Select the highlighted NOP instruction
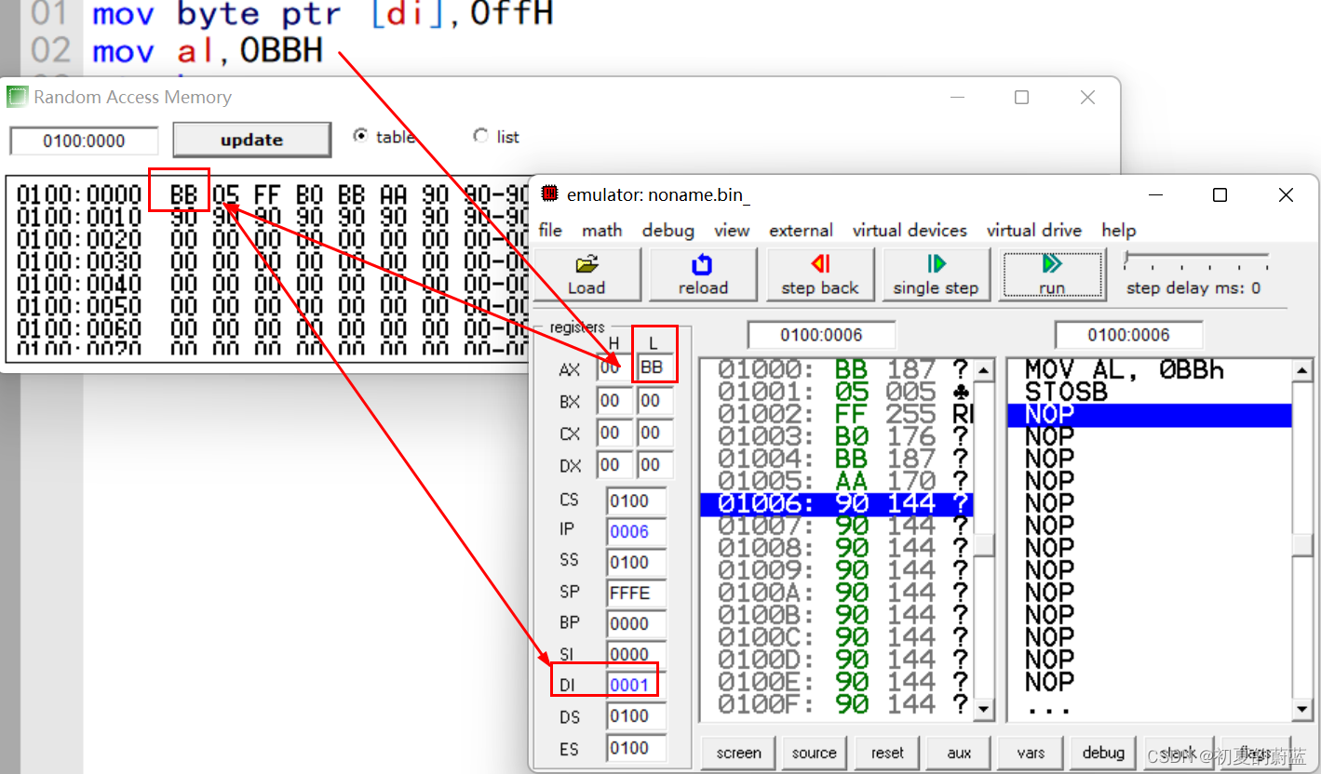 1150,415
